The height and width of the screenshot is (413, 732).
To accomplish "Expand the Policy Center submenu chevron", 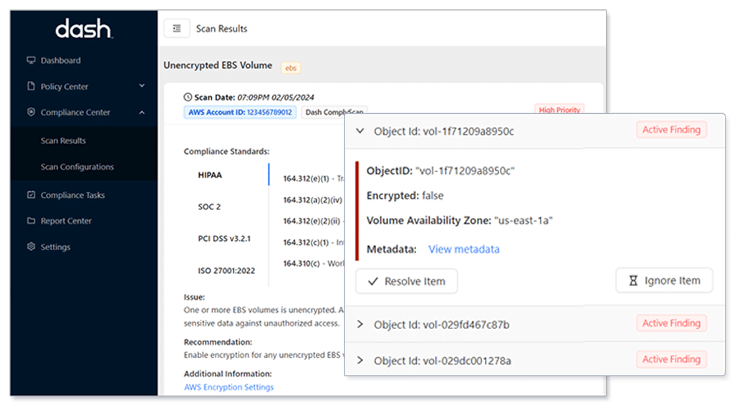I will click(142, 86).
